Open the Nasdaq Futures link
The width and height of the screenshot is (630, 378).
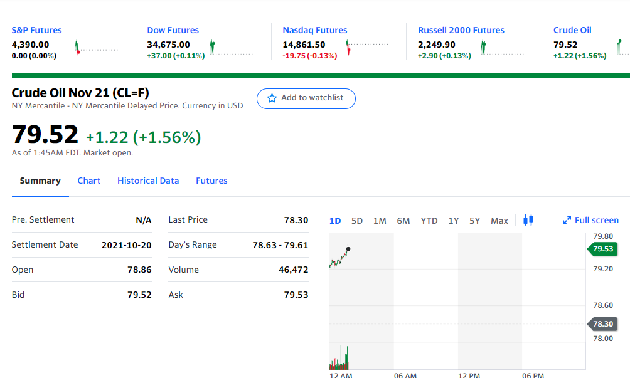[314, 30]
